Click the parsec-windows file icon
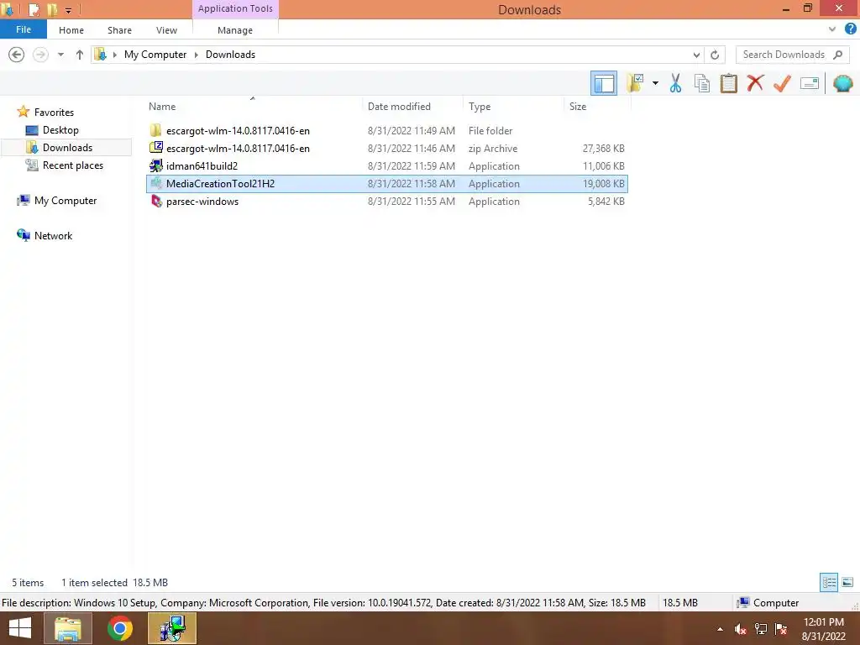The image size is (860, 645). click(x=156, y=202)
